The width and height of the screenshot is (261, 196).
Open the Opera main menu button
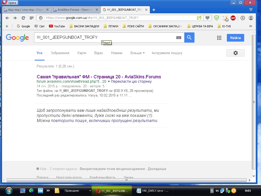pos(10,3)
